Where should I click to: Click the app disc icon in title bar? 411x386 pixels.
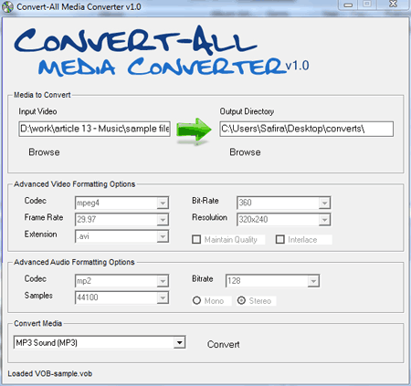tap(7, 7)
